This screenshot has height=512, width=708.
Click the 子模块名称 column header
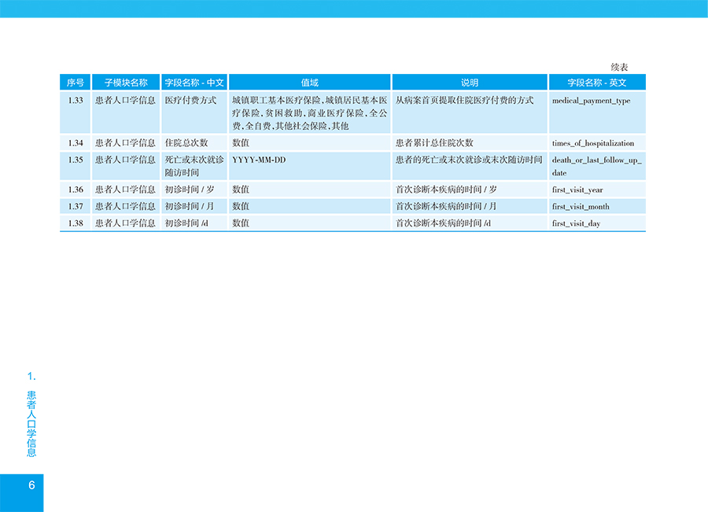pos(126,83)
